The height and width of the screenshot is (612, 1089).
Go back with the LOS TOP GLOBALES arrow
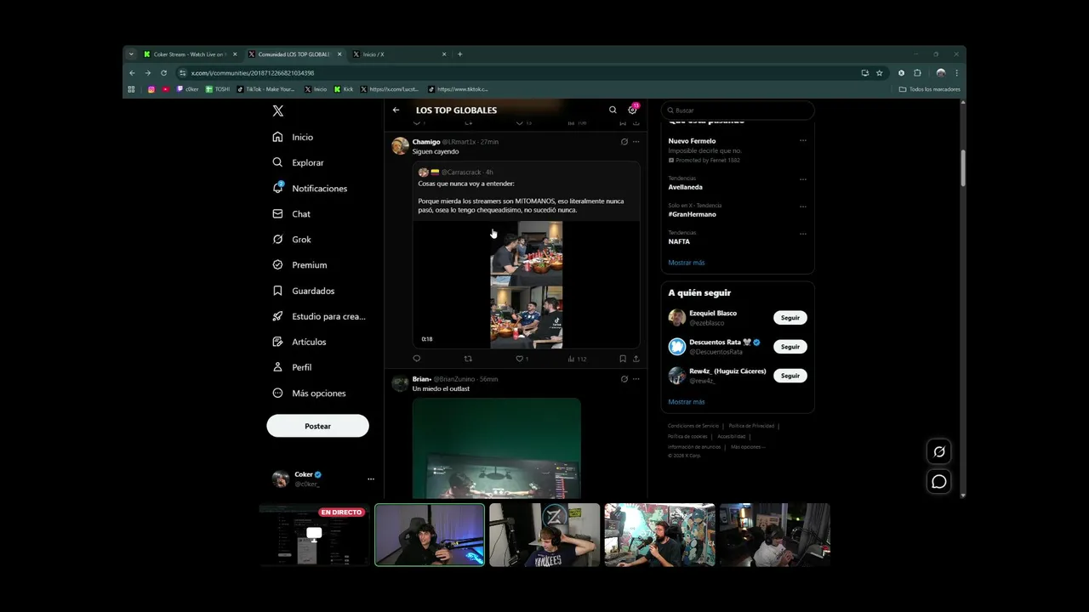click(396, 110)
